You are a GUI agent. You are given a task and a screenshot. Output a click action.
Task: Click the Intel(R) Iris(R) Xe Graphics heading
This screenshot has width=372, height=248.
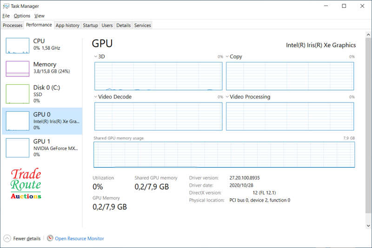pyautogui.click(x=321, y=45)
